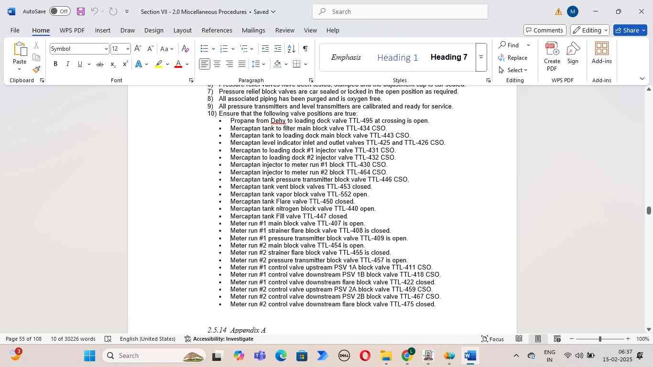
Task: Align text to the right
Action: [229, 64]
